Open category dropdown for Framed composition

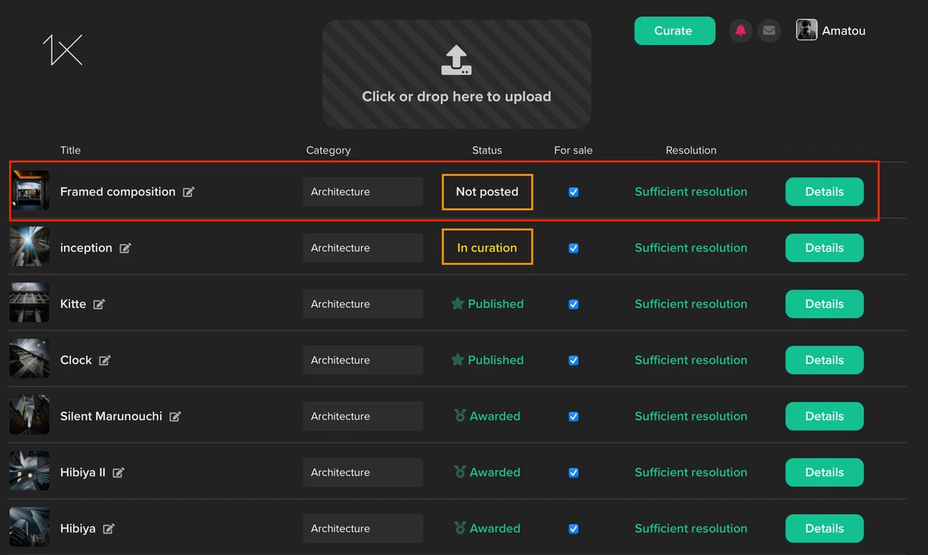363,192
